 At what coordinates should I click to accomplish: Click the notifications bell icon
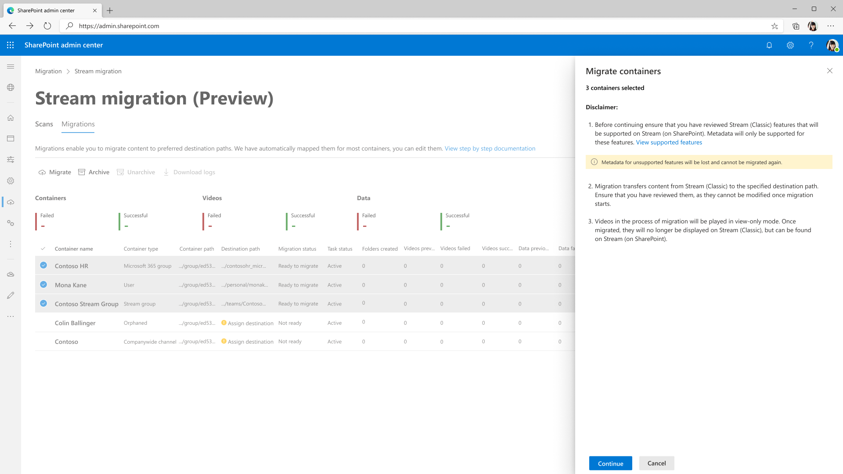click(769, 45)
